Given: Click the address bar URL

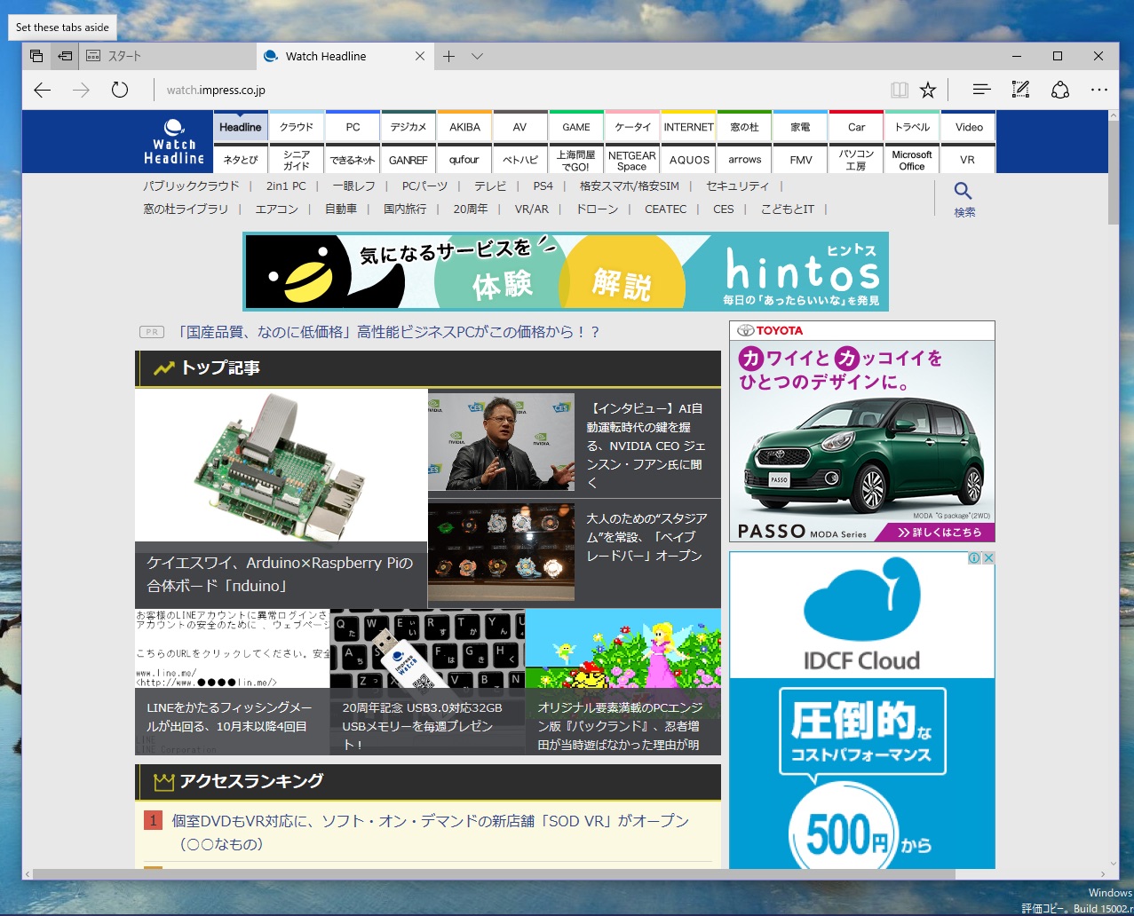Looking at the screenshot, I should (216, 90).
